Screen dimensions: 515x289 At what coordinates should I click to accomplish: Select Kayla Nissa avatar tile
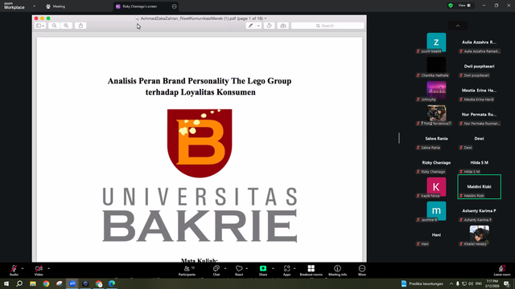436,187
